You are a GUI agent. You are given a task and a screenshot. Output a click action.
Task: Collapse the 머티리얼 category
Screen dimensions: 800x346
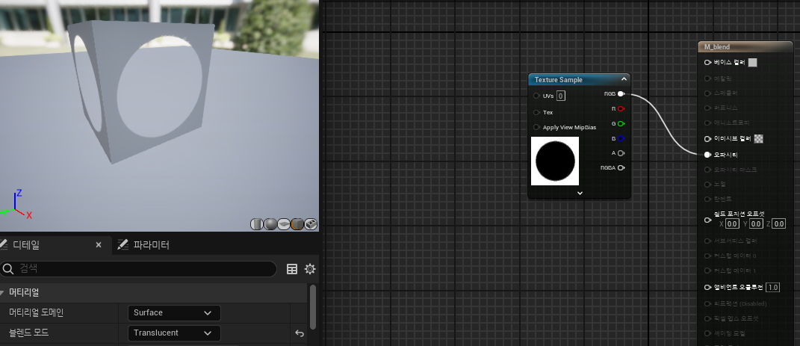click(2, 293)
